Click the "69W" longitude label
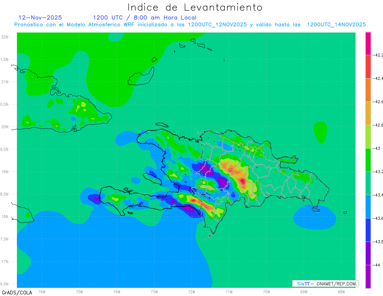This screenshot has height=296, width=383. (x=304, y=292)
